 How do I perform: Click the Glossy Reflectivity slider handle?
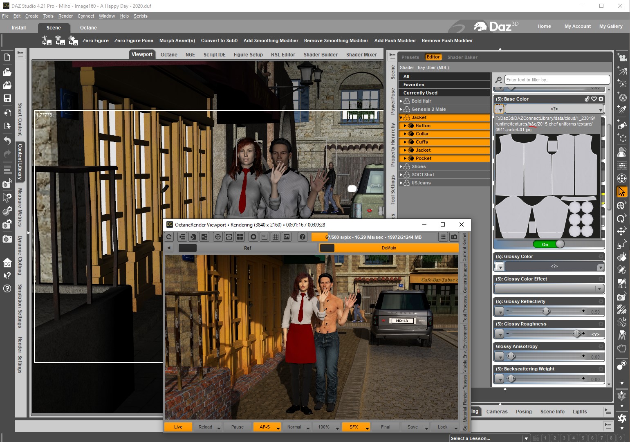point(546,311)
